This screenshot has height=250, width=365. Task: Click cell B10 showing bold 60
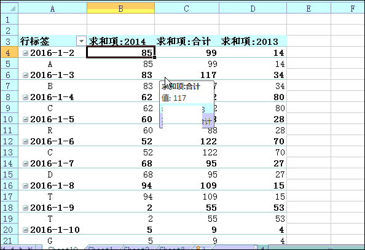click(x=120, y=119)
